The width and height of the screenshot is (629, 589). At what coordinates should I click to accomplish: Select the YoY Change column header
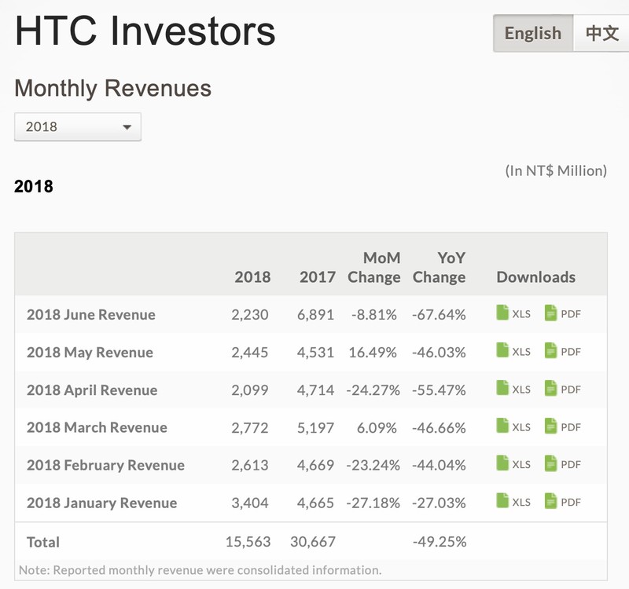(440, 269)
